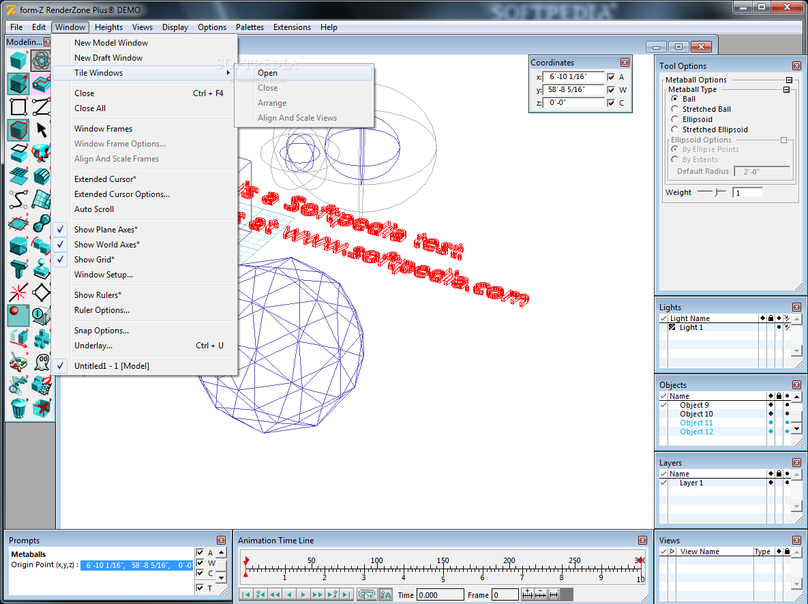Collapse the Metaball Type group

click(x=786, y=90)
